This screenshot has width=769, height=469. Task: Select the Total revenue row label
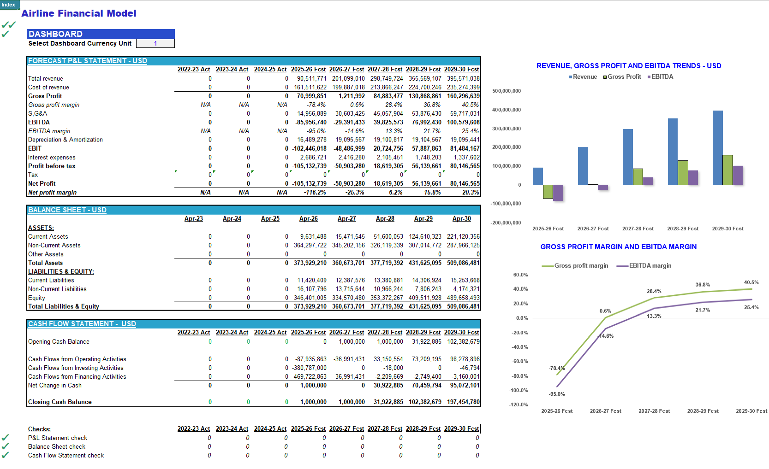(x=46, y=79)
